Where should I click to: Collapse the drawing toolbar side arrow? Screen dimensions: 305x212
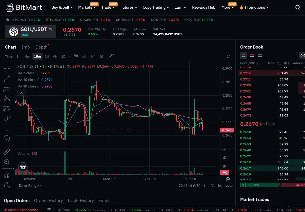(14, 169)
